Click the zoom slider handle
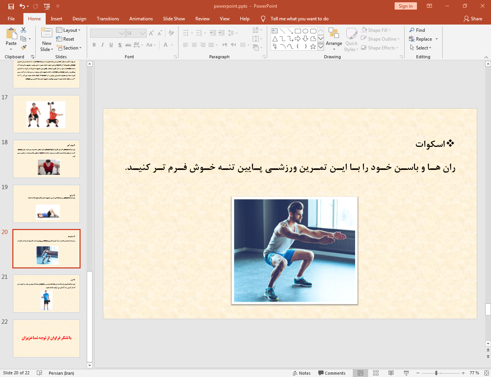 (x=436, y=373)
